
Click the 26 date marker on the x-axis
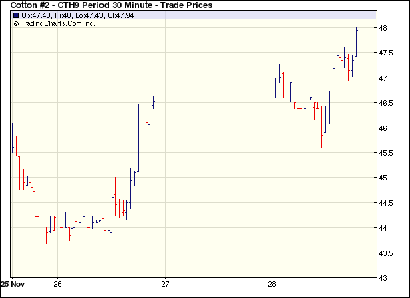click(x=57, y=282)
